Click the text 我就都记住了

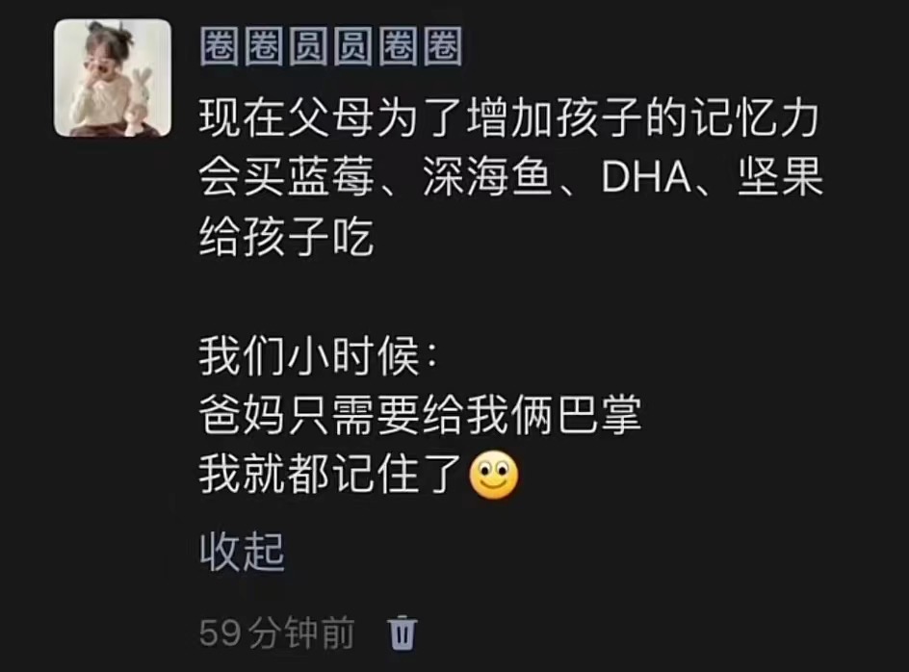pos(331,475)
